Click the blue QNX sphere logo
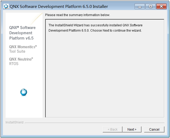The width and height of the screenshot is (170, 138). [24, 92]
